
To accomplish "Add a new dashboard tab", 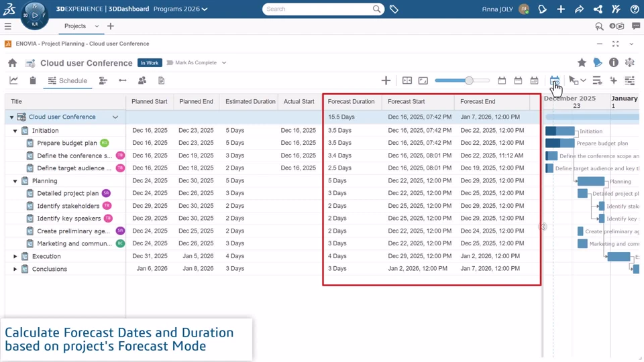I will coord(111,26).
